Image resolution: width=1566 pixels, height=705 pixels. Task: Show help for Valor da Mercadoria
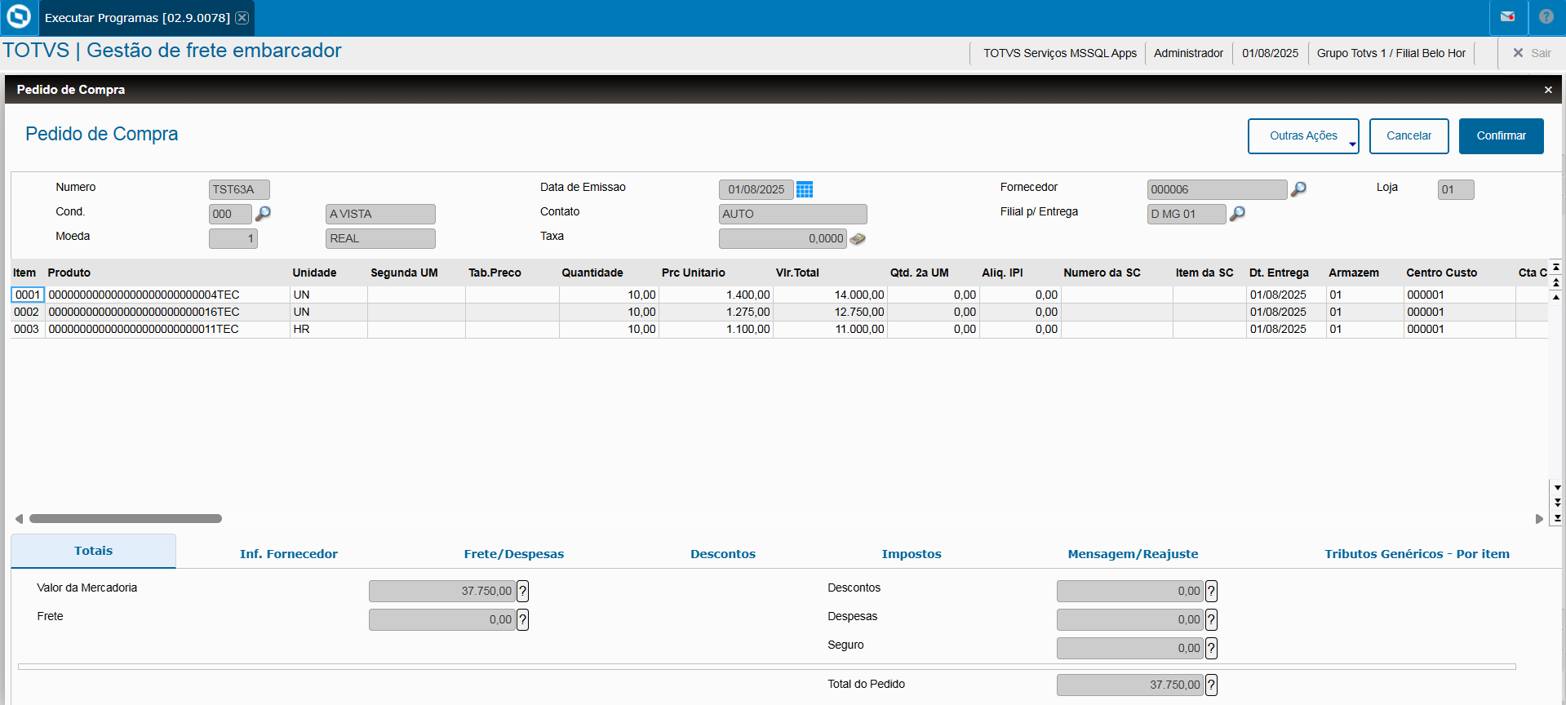click(x=523, y=591)
